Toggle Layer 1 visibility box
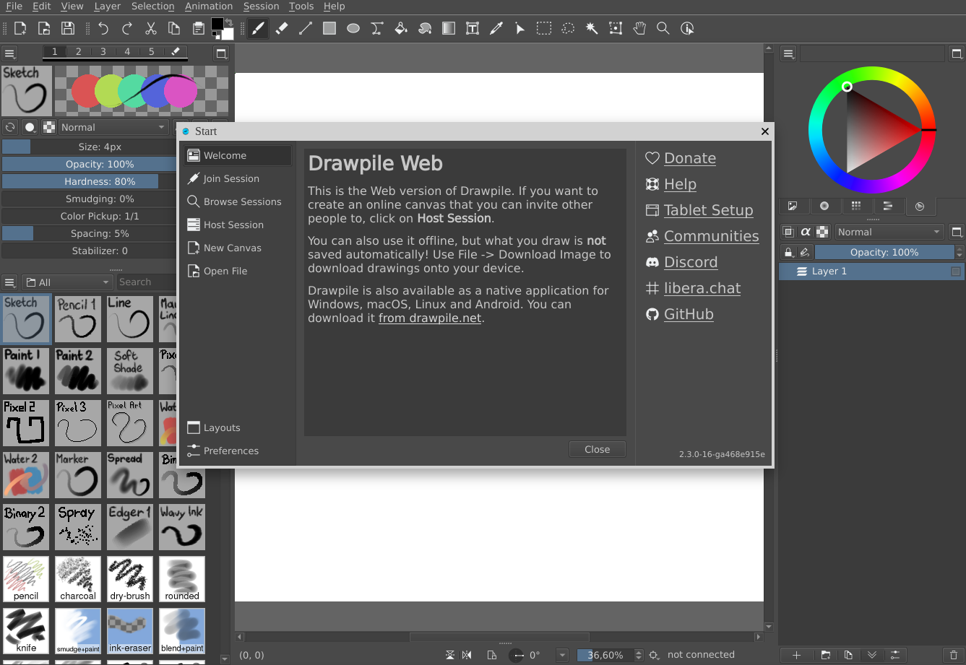The width and height of the screenshot is (966, 665). pyautogui.click(x=956, y=271)
